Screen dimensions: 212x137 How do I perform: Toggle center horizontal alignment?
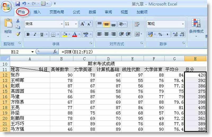click(107, 34)
